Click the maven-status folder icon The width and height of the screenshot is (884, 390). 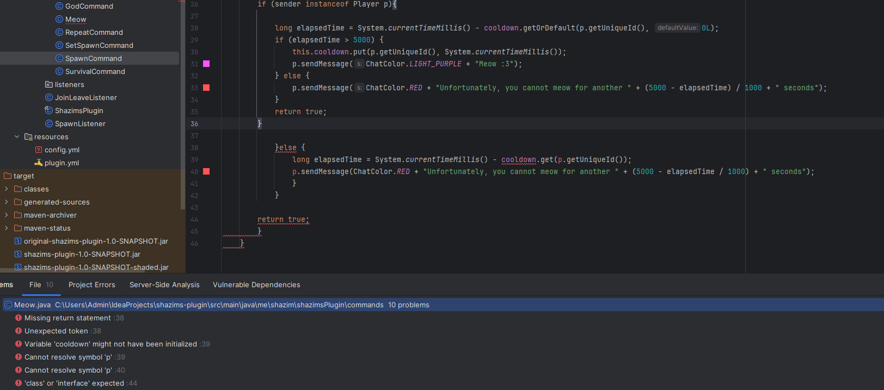point(18,228)
